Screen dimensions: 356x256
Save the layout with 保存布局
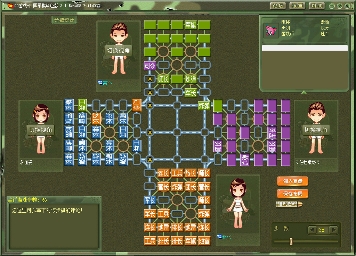(x=293, y=194)
